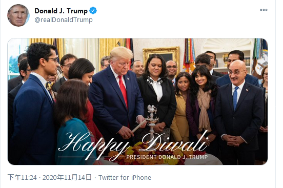
Task: Click the 2020年11月14日 date text
Action: [67, 178]
